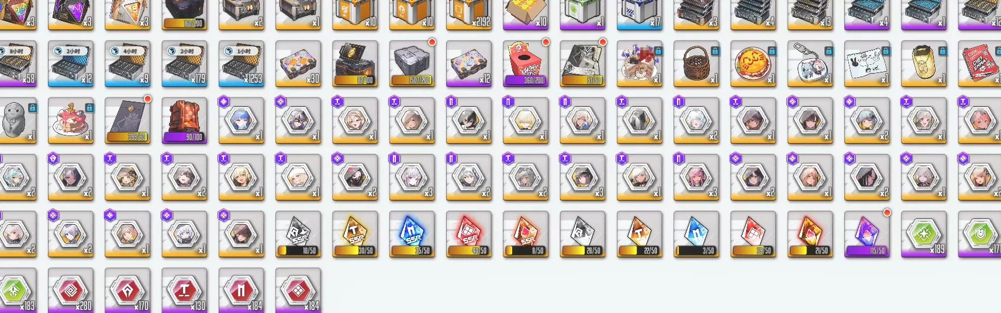Choose the blue SSR mold 35/50

click(x=412, y=234)
